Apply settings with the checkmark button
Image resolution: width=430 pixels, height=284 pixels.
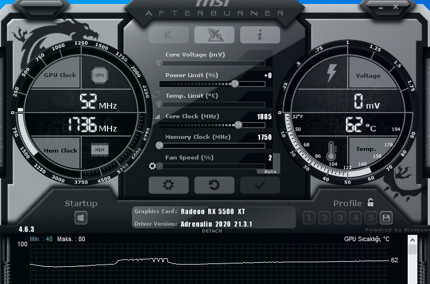point(260,185)
